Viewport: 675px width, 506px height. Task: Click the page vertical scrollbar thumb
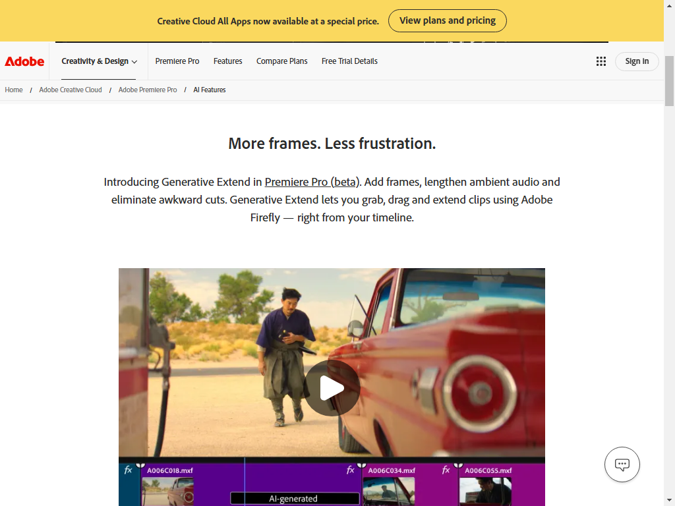(669, 81)
